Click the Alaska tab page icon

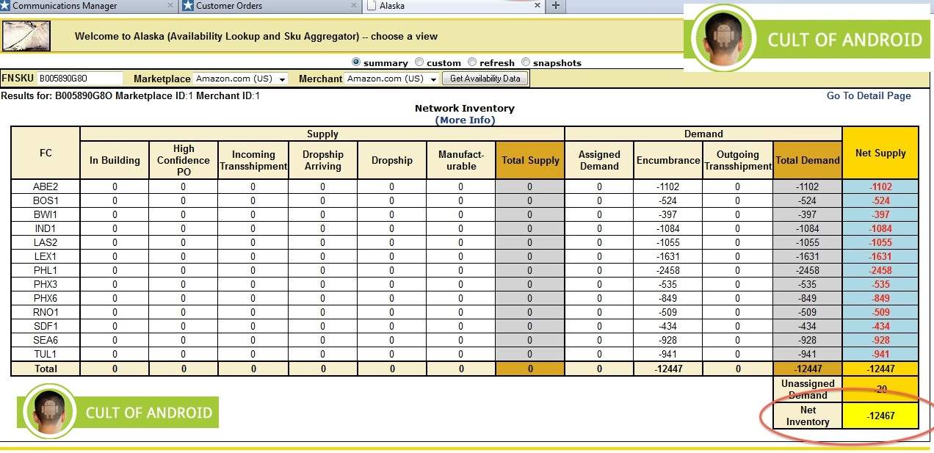click(x=372, y=6)
